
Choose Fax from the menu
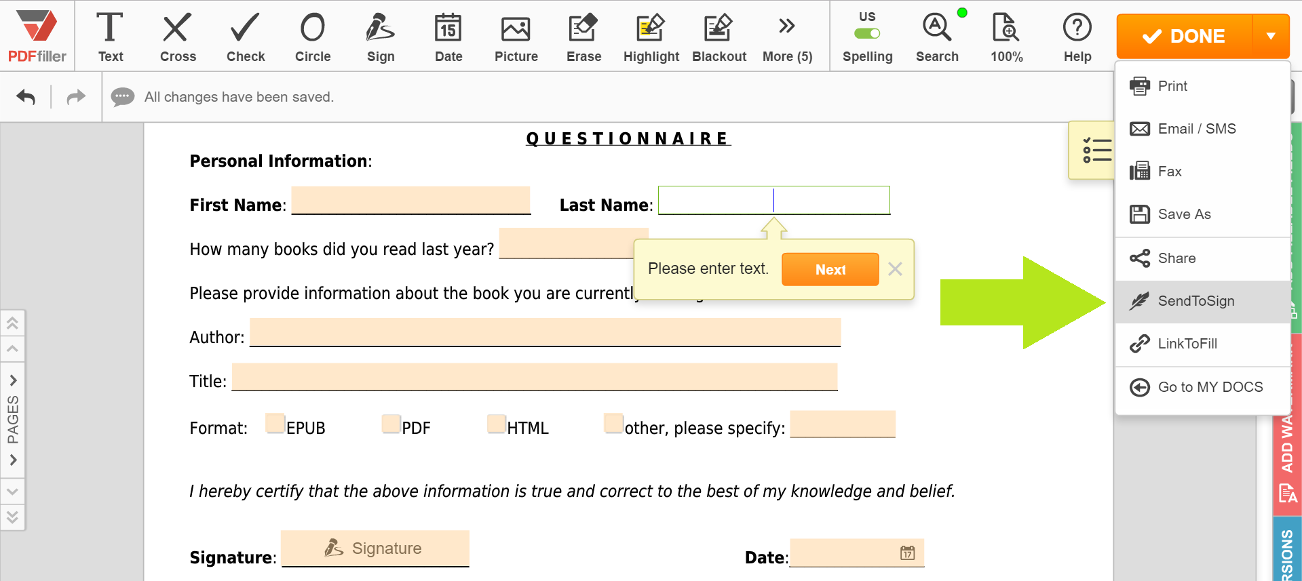coord(1202,172)
